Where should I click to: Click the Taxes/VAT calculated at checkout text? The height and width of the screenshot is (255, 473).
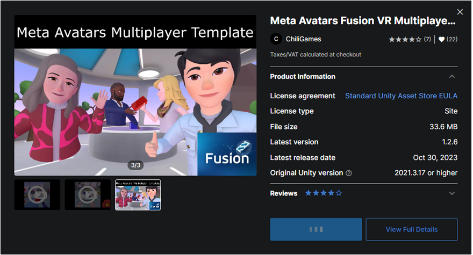pyautogui.click(x=316, y=55)
